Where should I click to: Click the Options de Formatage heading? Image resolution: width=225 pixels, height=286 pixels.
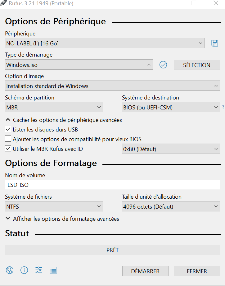[51, 163]
